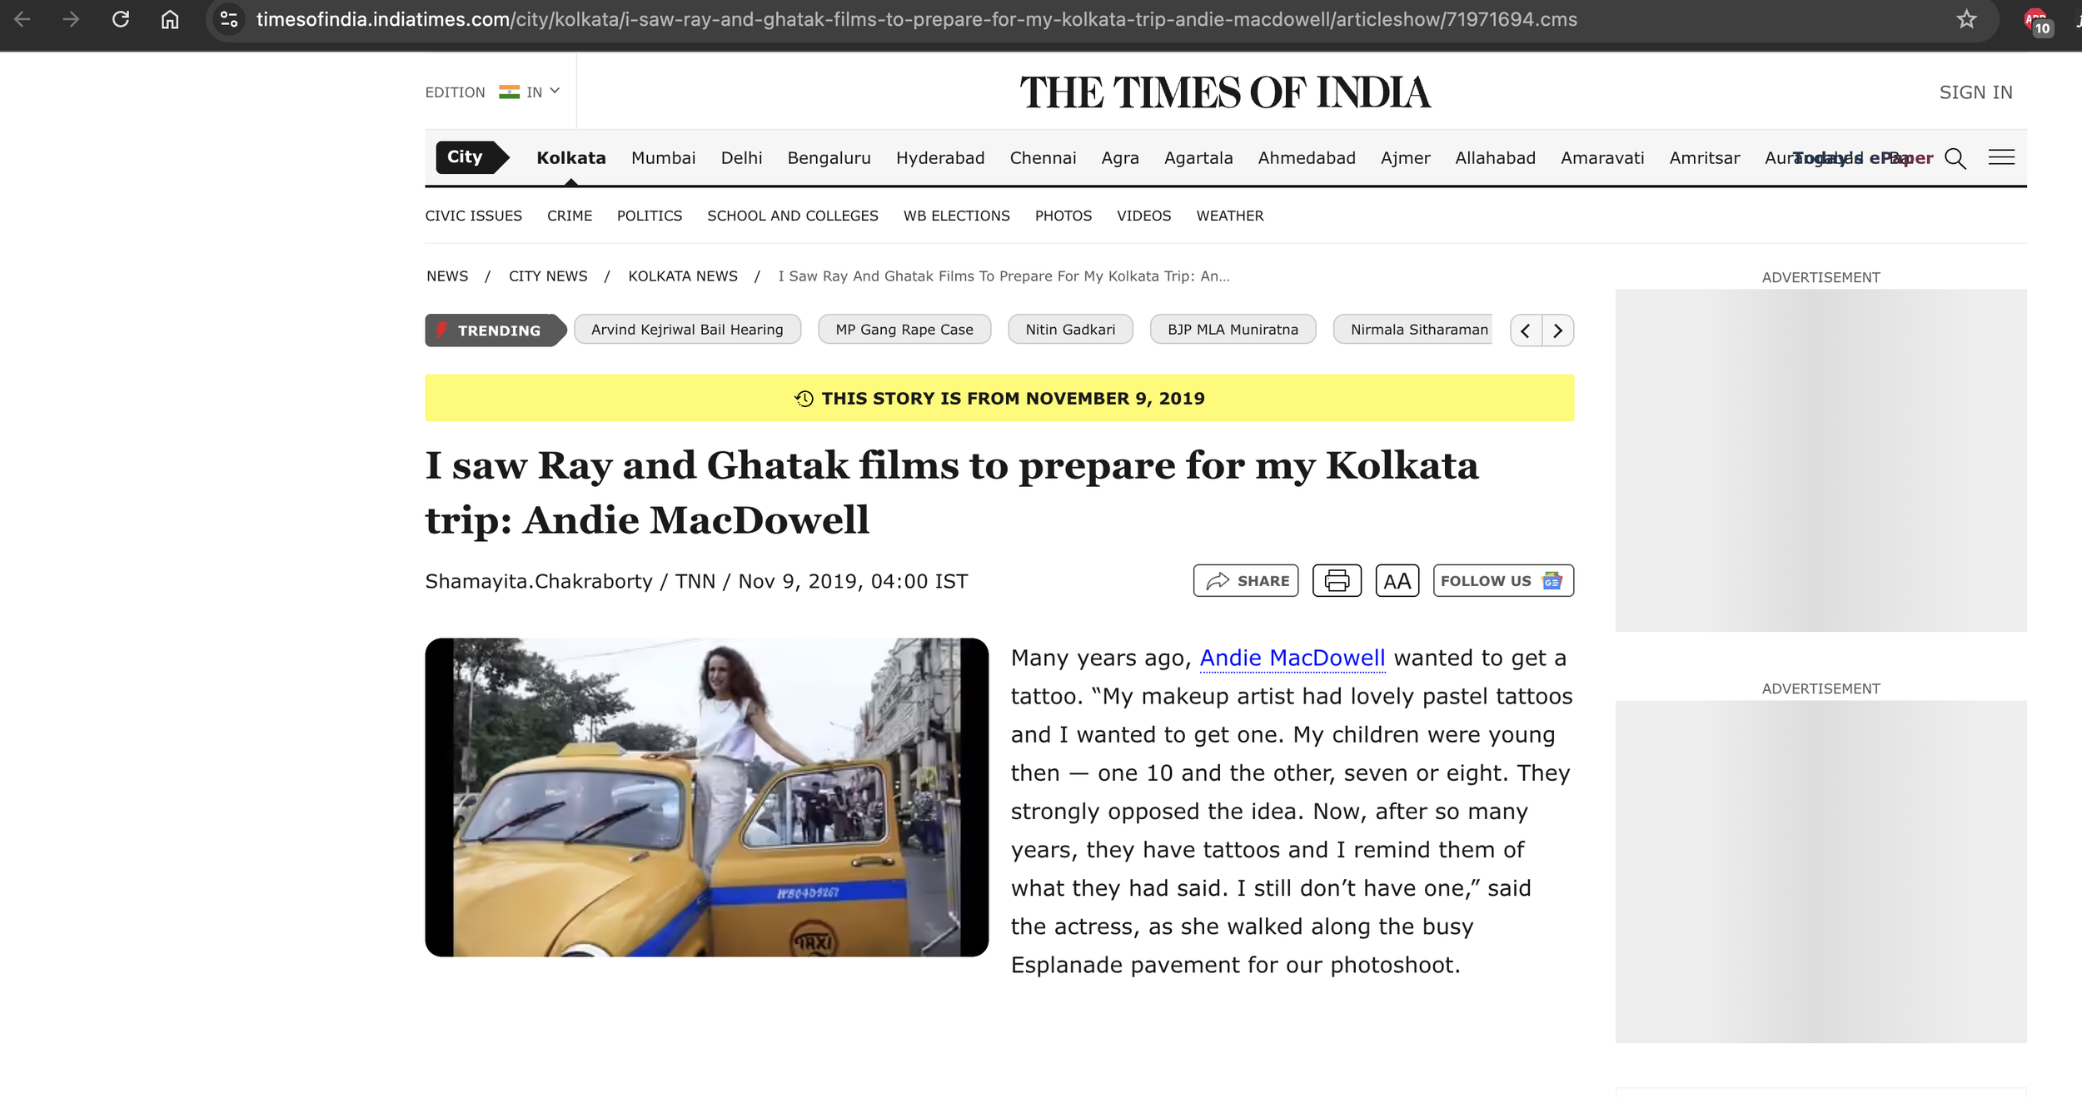This screenshot has width=2082, height=1098.
Task: Go to browser home page
Action: [x=170, y=19]
